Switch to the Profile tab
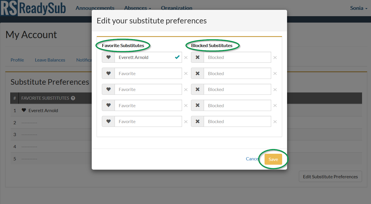 click(17, 60)
